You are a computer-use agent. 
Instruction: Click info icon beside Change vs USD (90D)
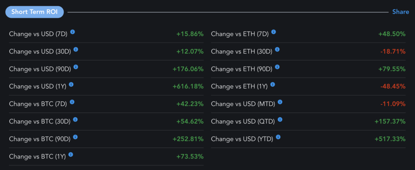point(76,67)
